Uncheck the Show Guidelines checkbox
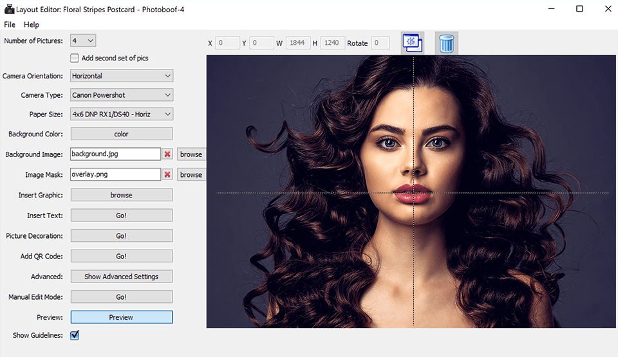The image size is (618, 357). click(75, 335)
